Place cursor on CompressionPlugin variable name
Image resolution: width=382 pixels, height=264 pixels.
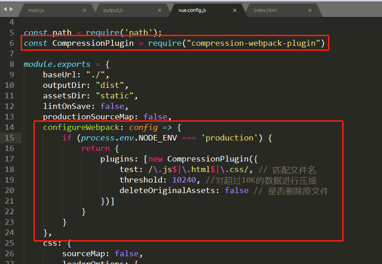[x=93, y=43]
